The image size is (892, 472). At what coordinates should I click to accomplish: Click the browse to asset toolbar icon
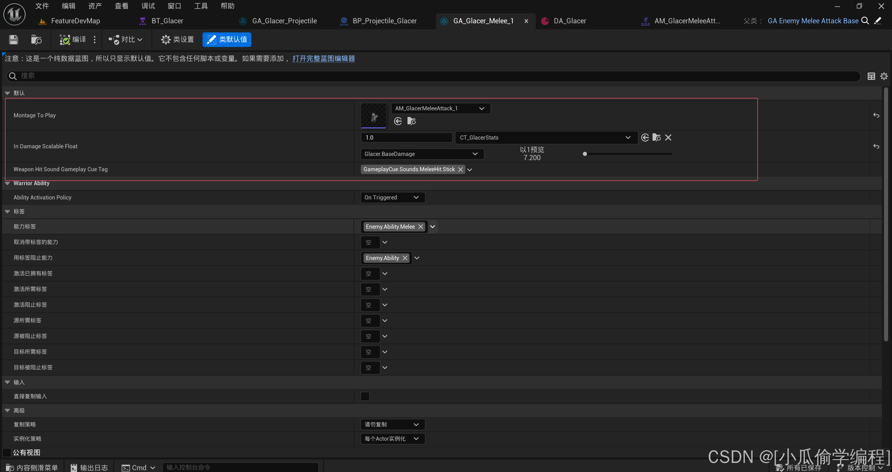pos(36,40)
